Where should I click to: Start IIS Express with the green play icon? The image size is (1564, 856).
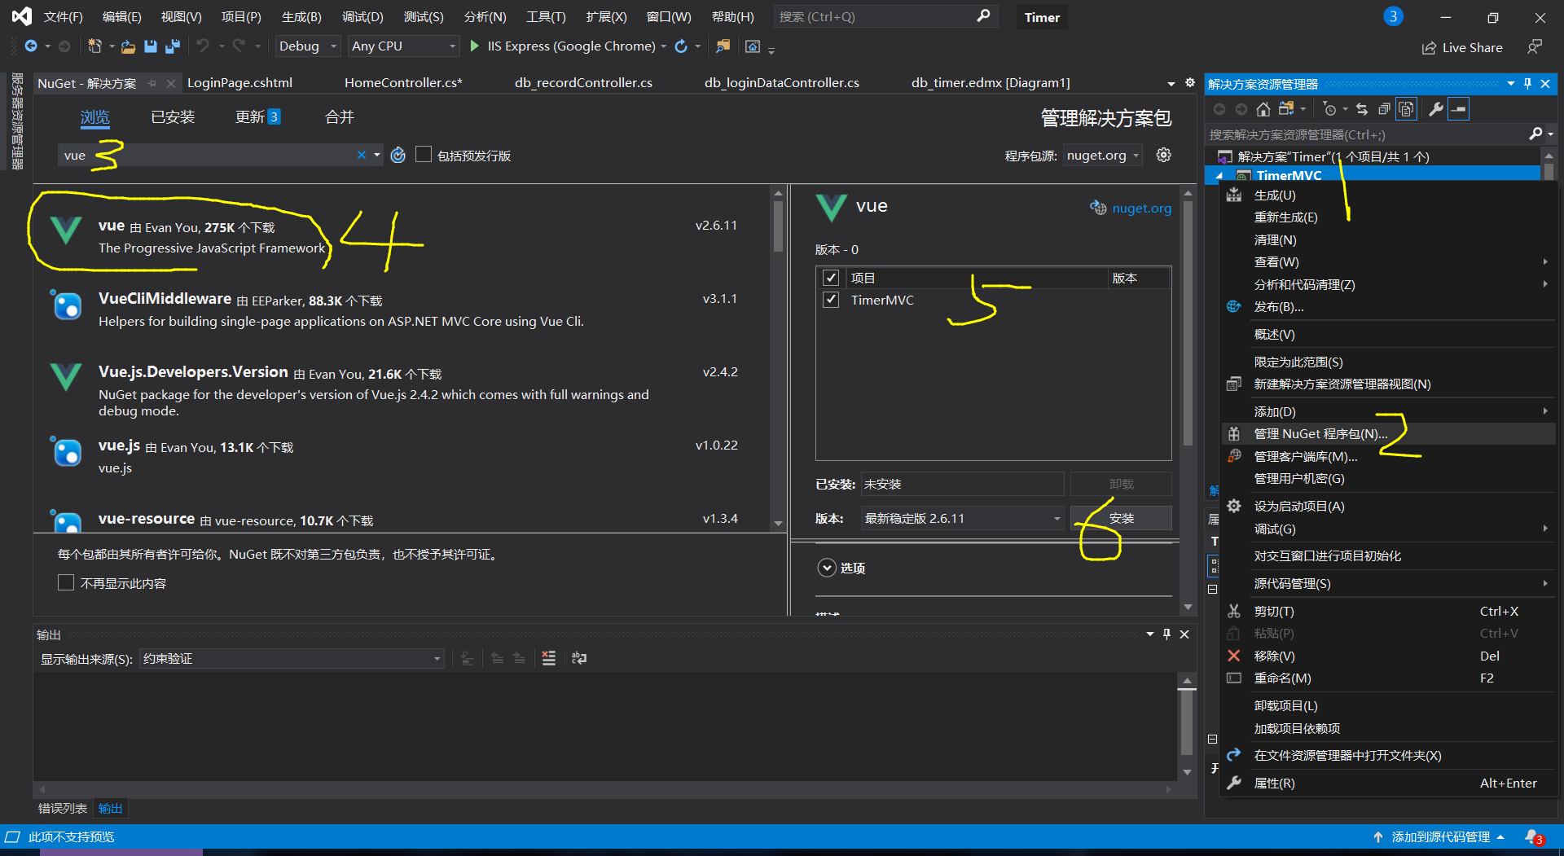(475, 46)
